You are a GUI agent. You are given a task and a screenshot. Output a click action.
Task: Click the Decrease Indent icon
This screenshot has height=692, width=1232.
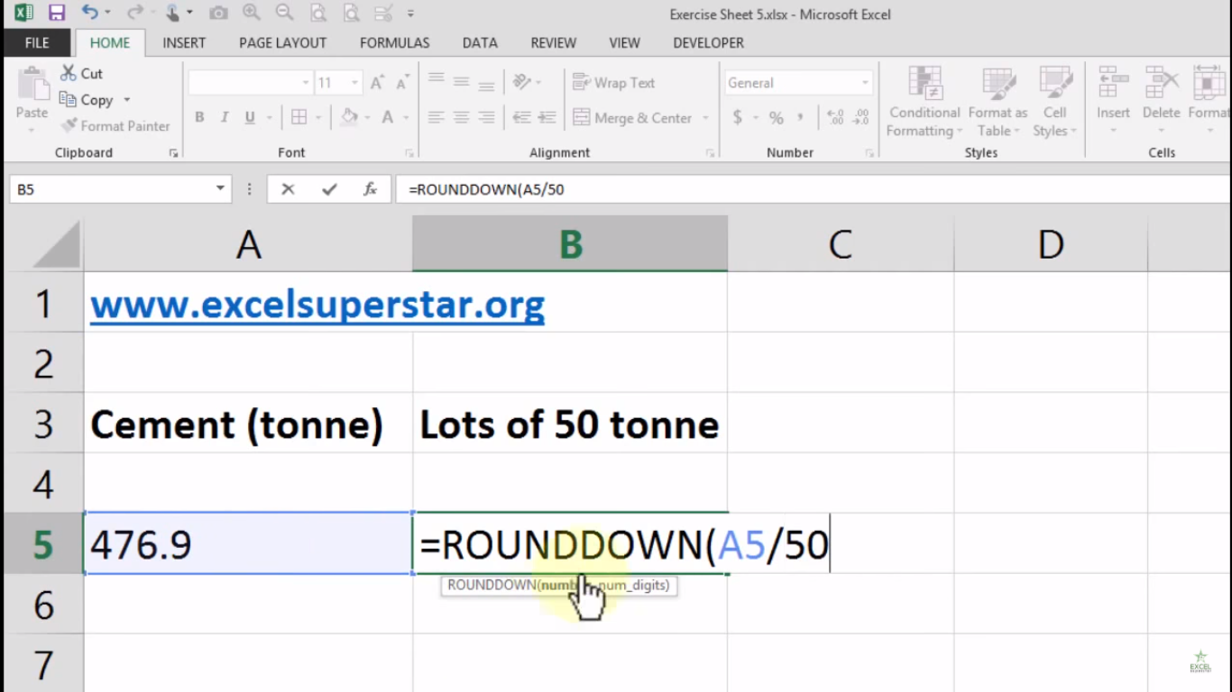pyautogui.click(x=521, y=117)
